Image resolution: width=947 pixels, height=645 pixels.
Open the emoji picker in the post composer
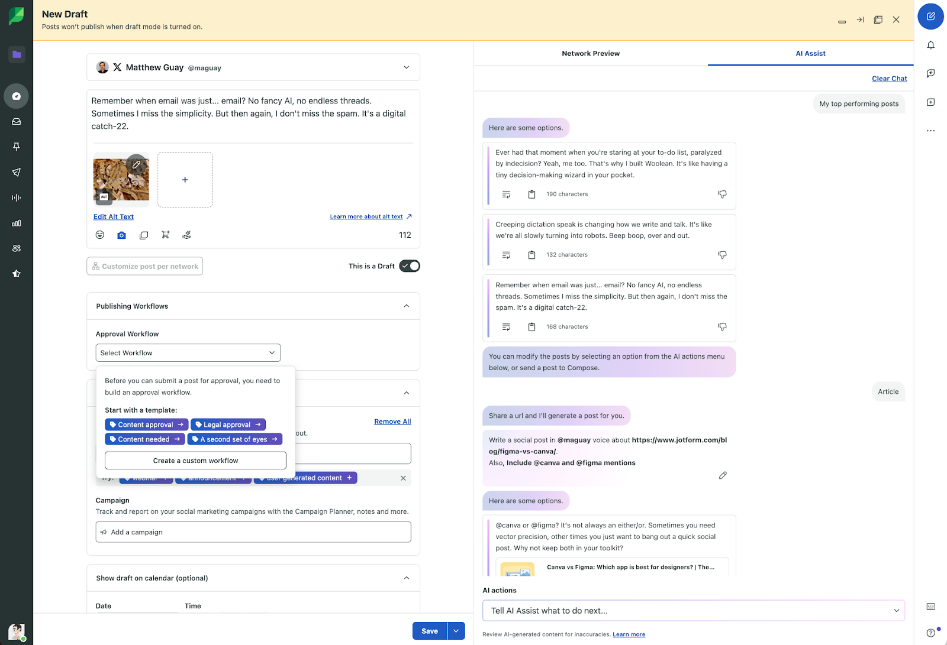click(99, 235)
